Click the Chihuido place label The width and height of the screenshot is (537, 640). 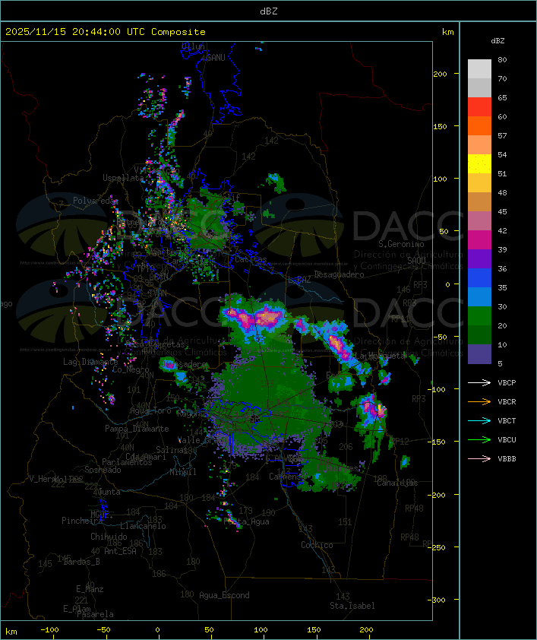(109, 537)
